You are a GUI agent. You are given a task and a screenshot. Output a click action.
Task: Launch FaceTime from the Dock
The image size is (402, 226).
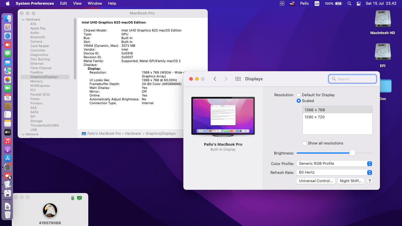coord(8,89)
